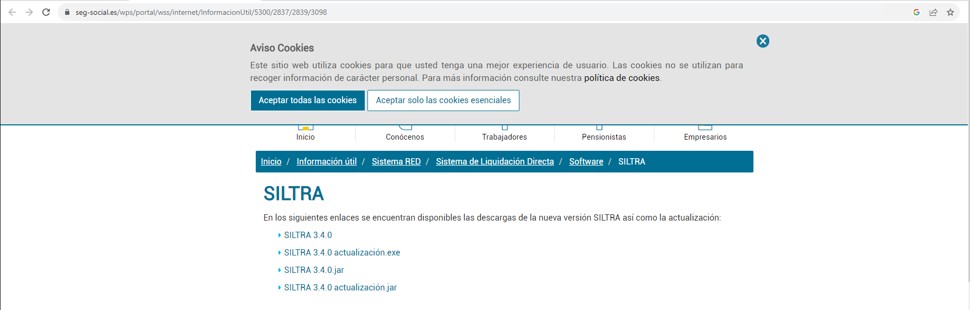
Task: Open the política de cookies link
Action: pos(622,78)
